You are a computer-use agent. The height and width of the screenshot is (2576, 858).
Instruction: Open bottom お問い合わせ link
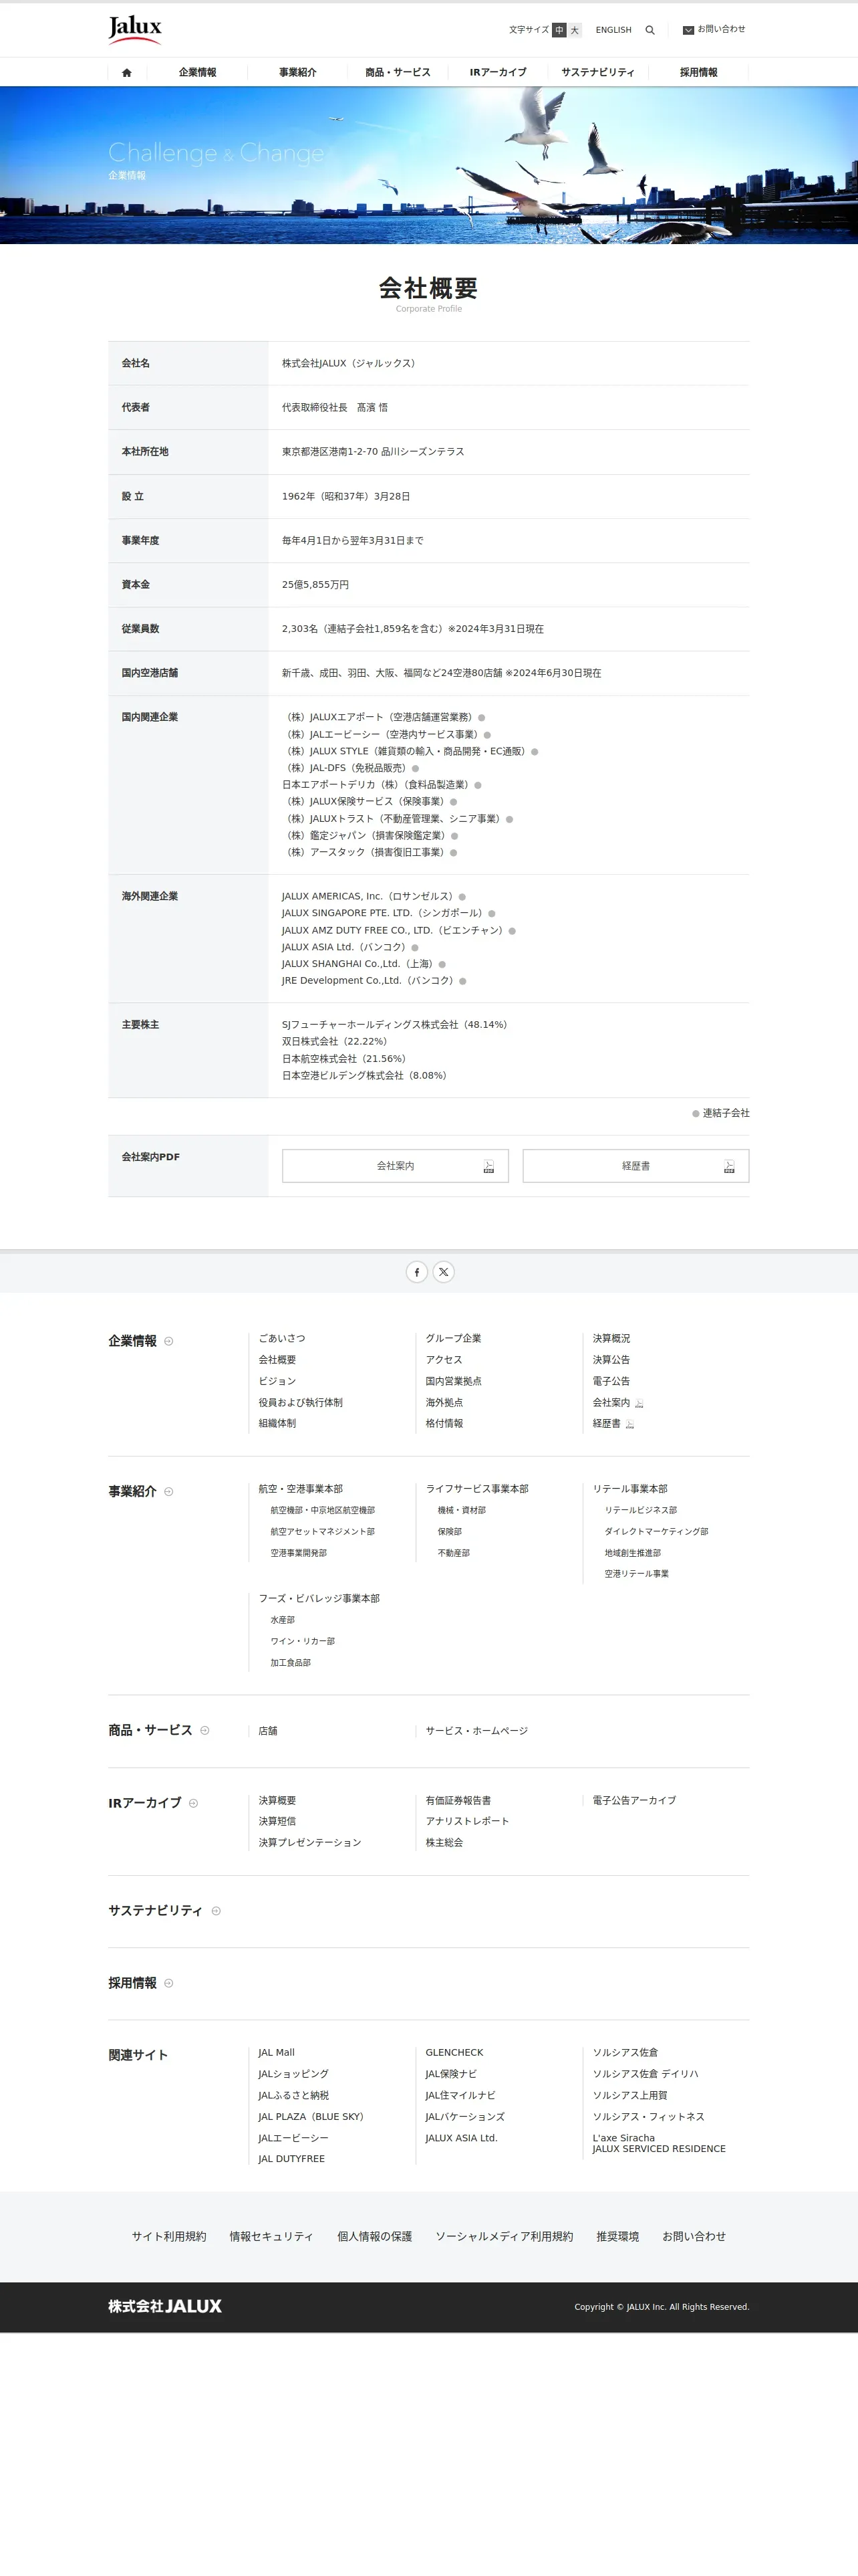click(x=694, y=2236)
